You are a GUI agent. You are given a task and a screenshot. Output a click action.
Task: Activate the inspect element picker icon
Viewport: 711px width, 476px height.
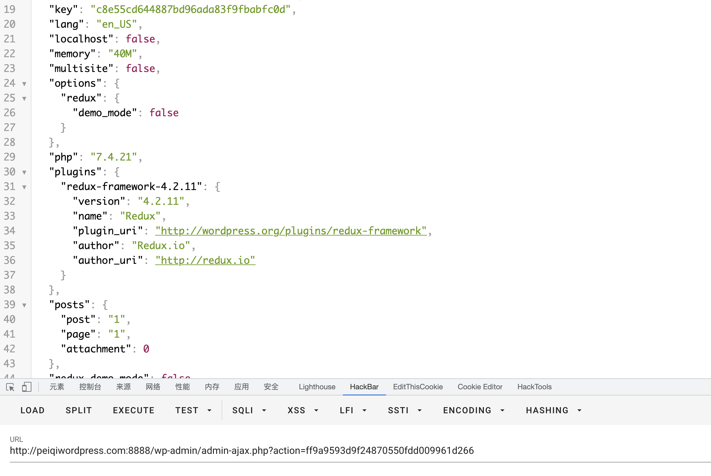pyautogui.click(x=10, y=387)
